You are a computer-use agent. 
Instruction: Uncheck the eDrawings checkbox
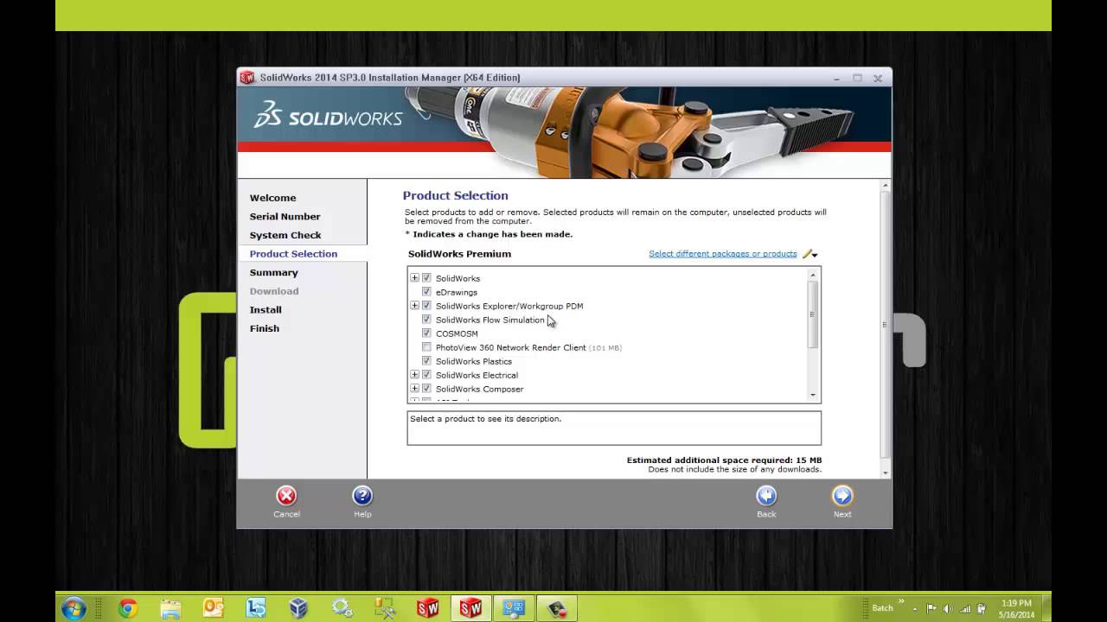click(x=426, y=292)
